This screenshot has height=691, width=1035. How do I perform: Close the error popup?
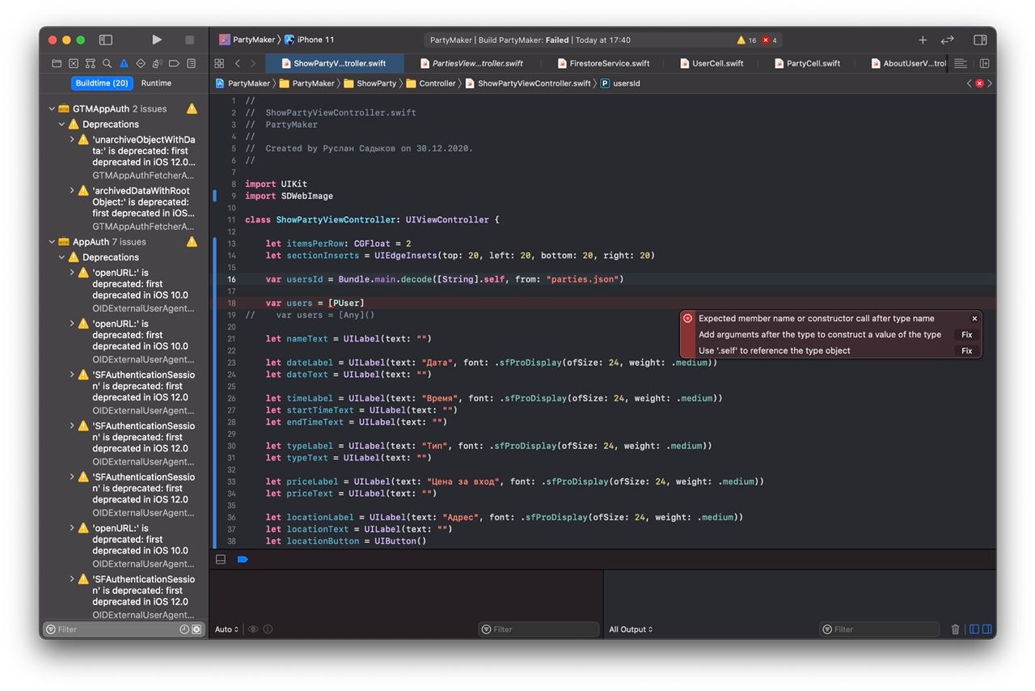[974, 318]
